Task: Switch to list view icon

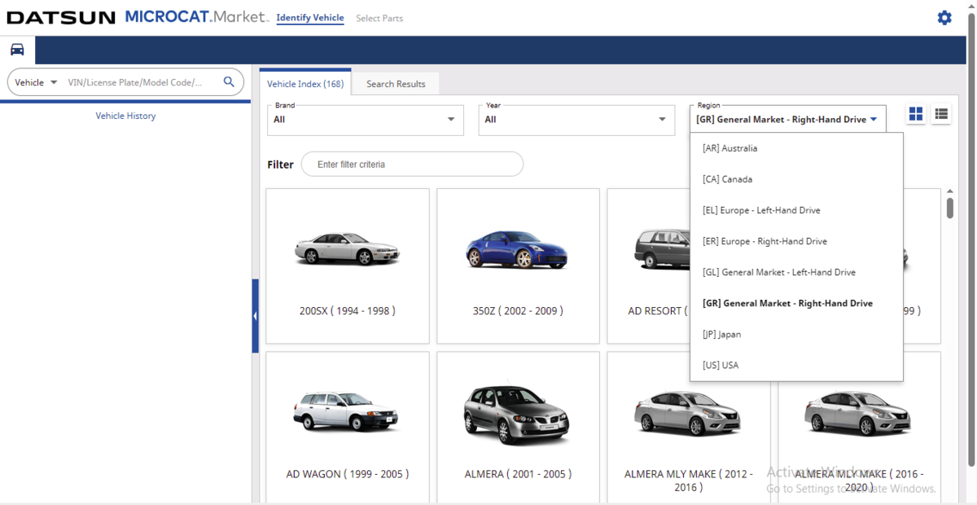Action: coord(941,114)
